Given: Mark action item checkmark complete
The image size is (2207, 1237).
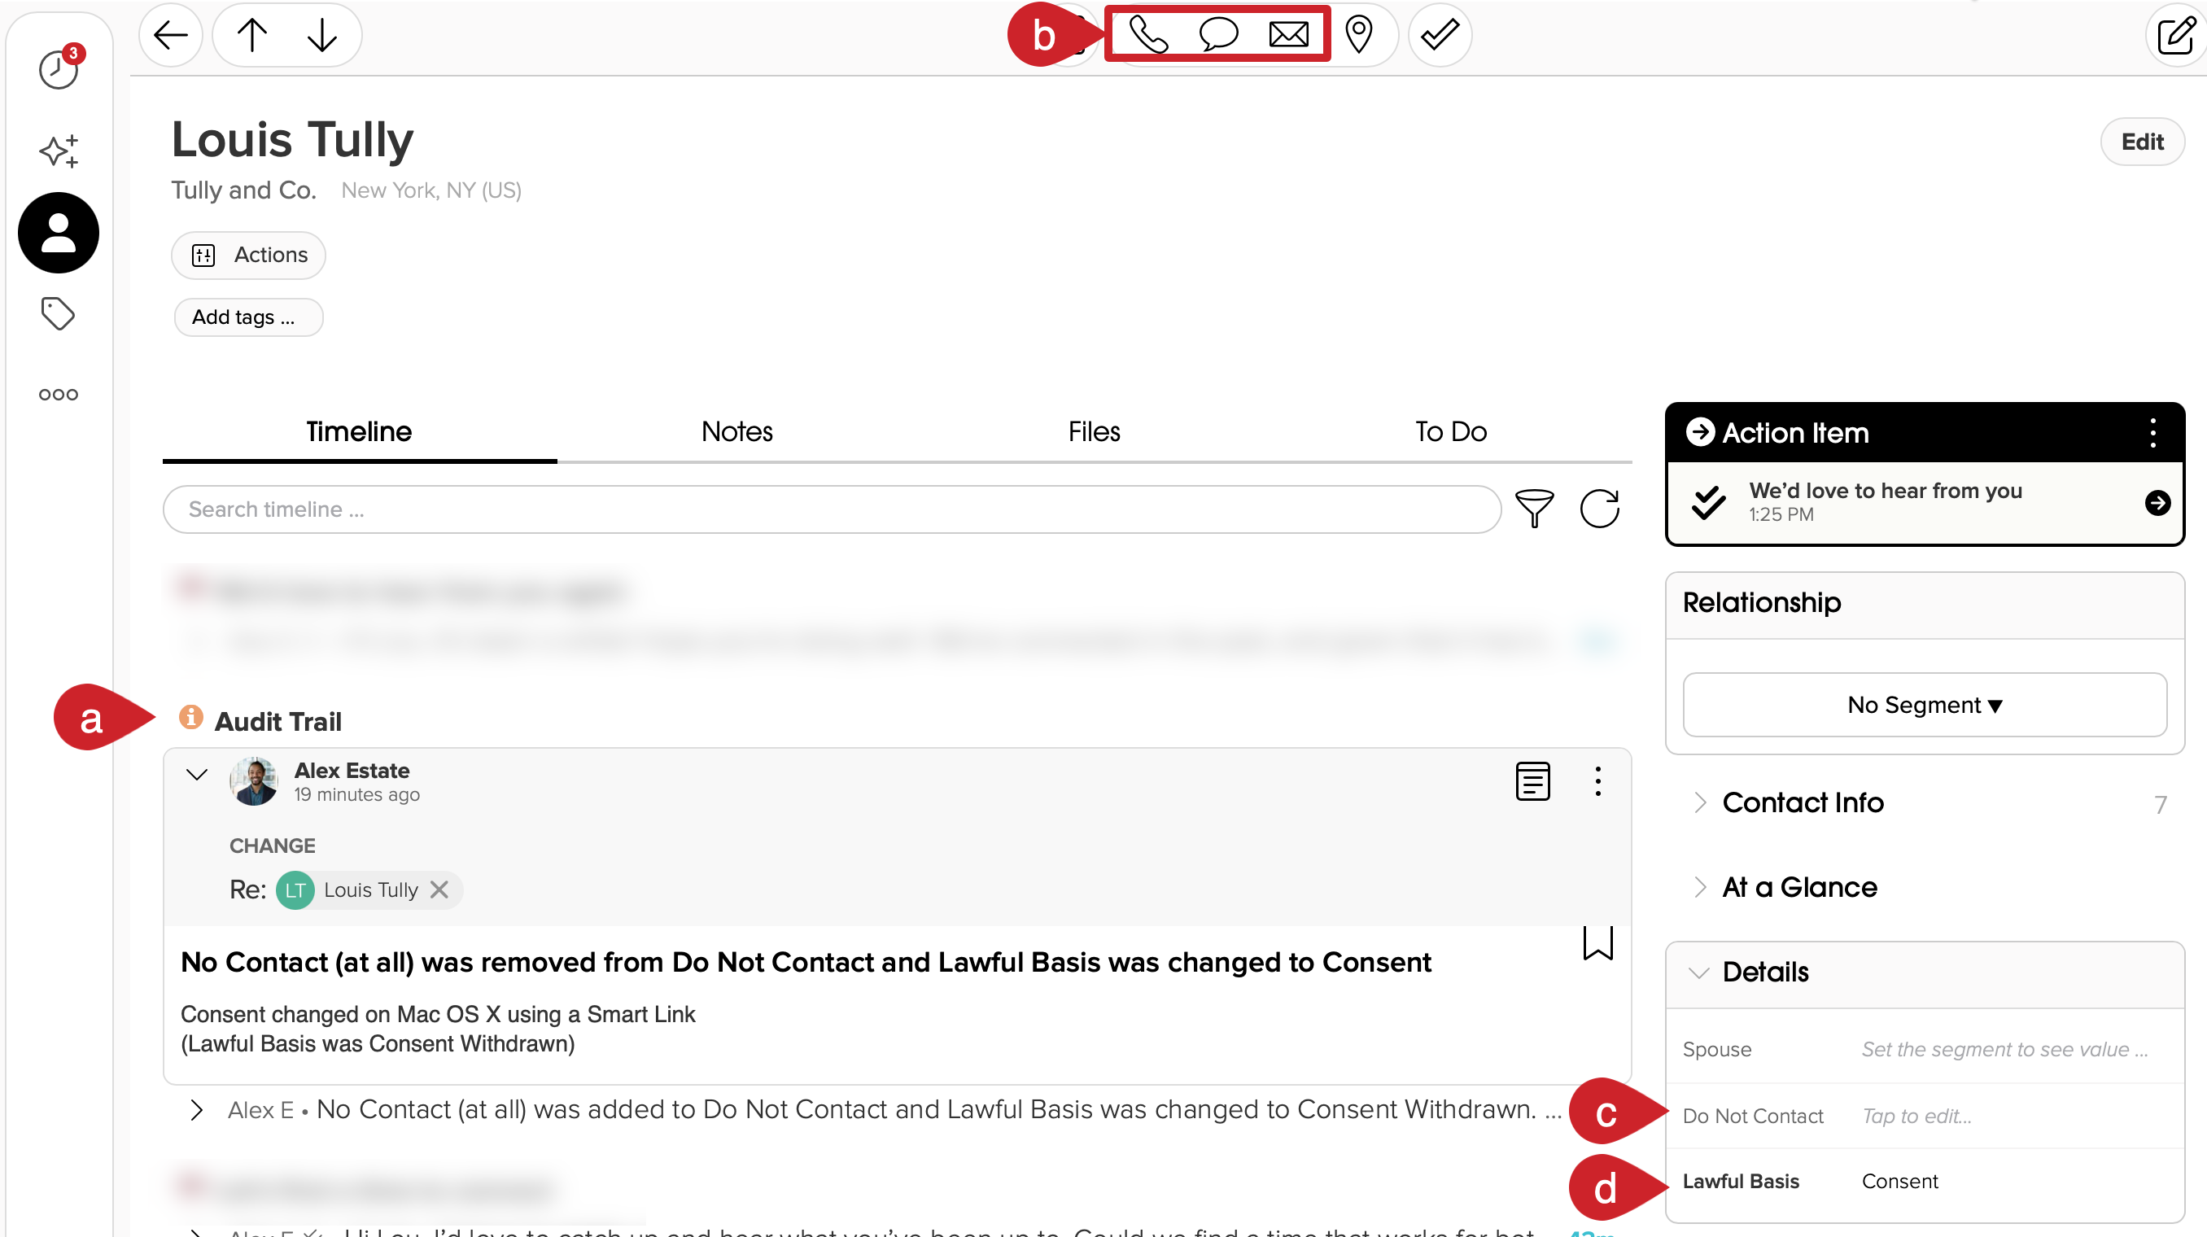Looking at the screenshot, I should click(x=1708, y=502).
